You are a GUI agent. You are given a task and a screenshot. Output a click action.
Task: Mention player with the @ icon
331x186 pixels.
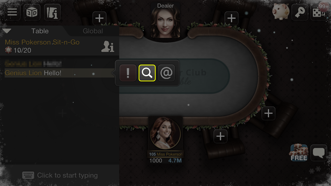pos(166,73)
